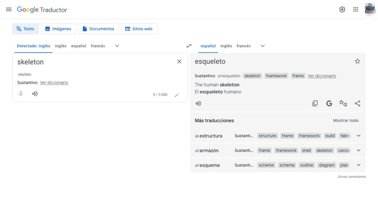The image size is (378, 198).
Task: Share the translation
Action: click(357, 103)
